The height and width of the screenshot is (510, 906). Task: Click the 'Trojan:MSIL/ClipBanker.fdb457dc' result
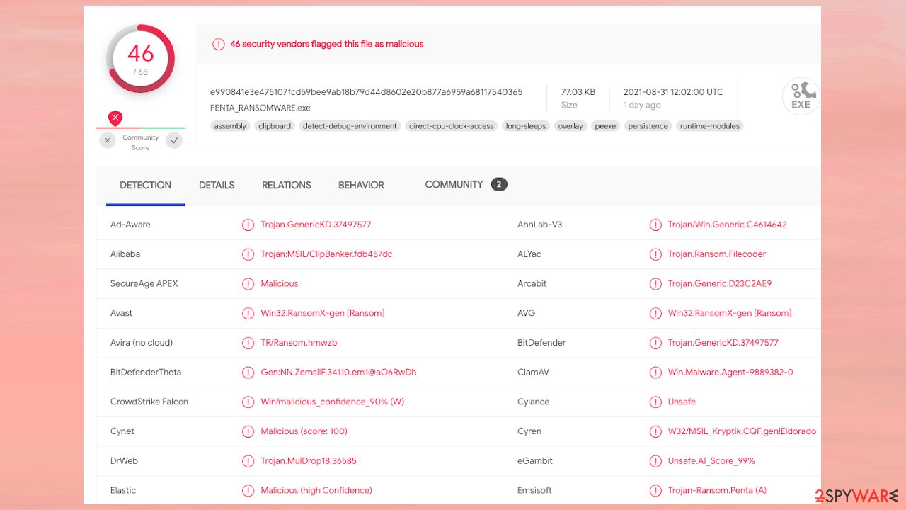326,254
